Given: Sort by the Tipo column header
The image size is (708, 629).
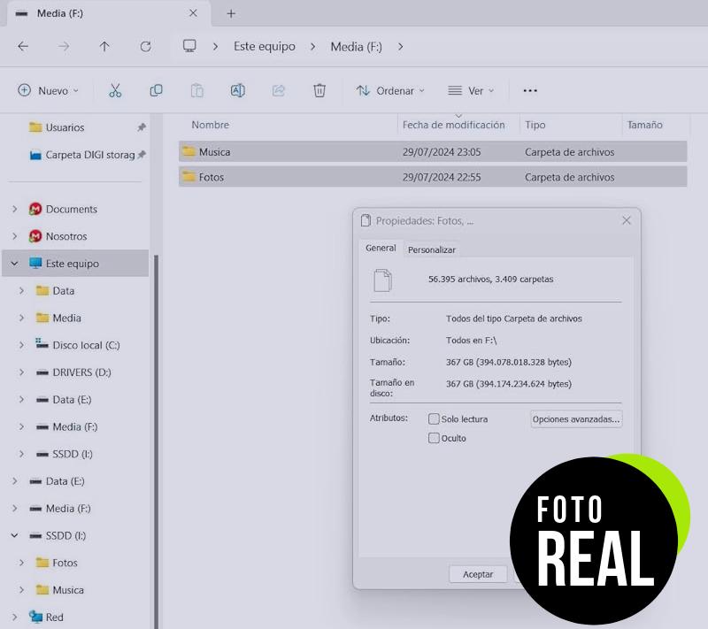Looking at the screenshot, I should 535,125.
